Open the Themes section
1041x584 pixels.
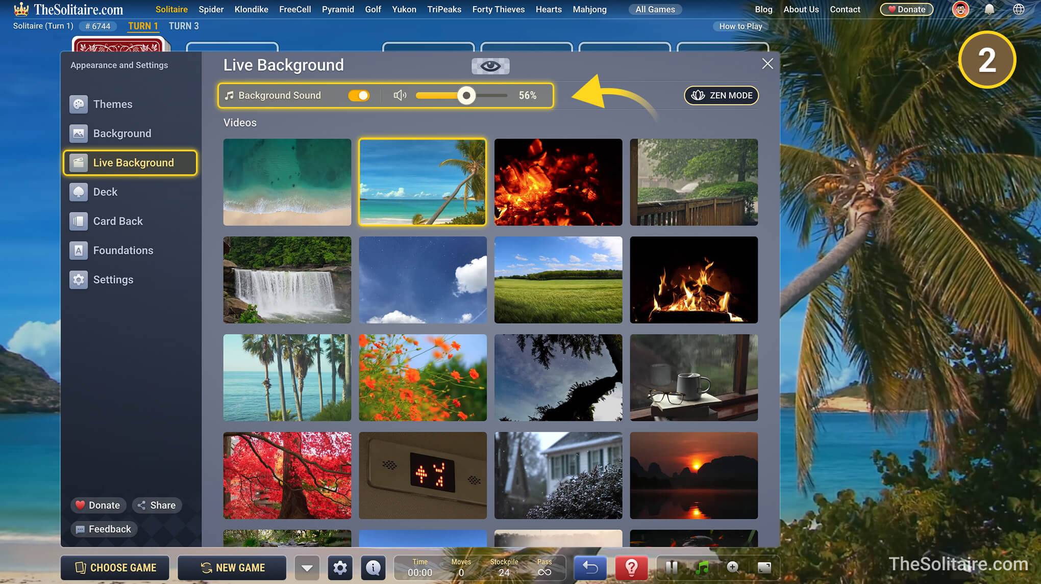pos(101,104)
